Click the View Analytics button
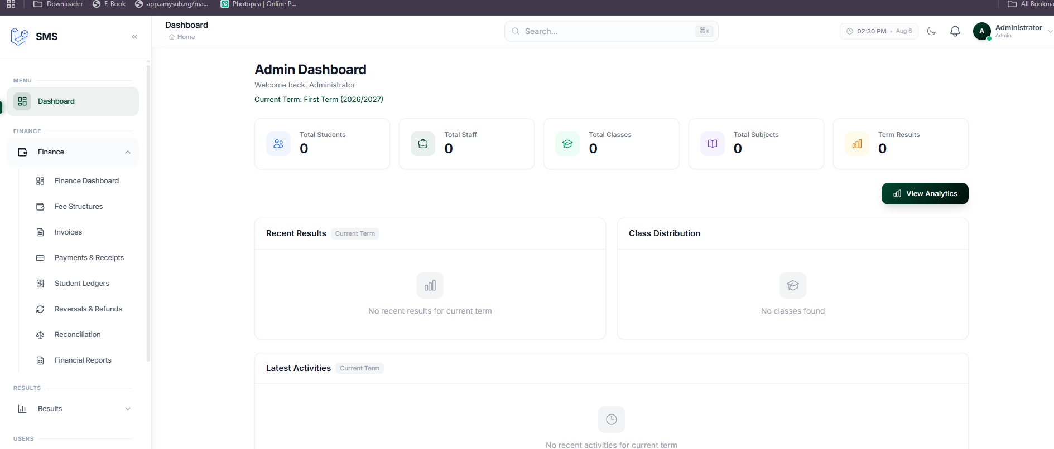 (925, 194)
